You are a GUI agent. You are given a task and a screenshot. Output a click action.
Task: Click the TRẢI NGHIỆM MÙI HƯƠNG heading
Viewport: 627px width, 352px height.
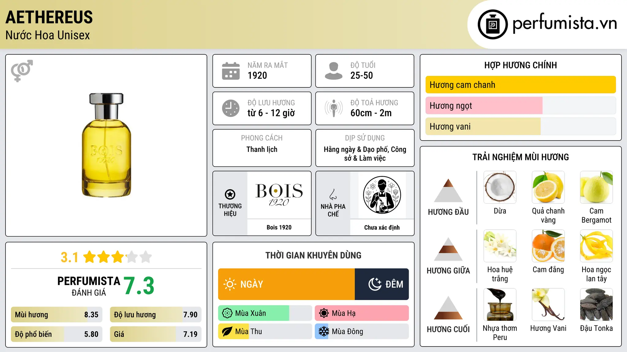click(520, 157)
